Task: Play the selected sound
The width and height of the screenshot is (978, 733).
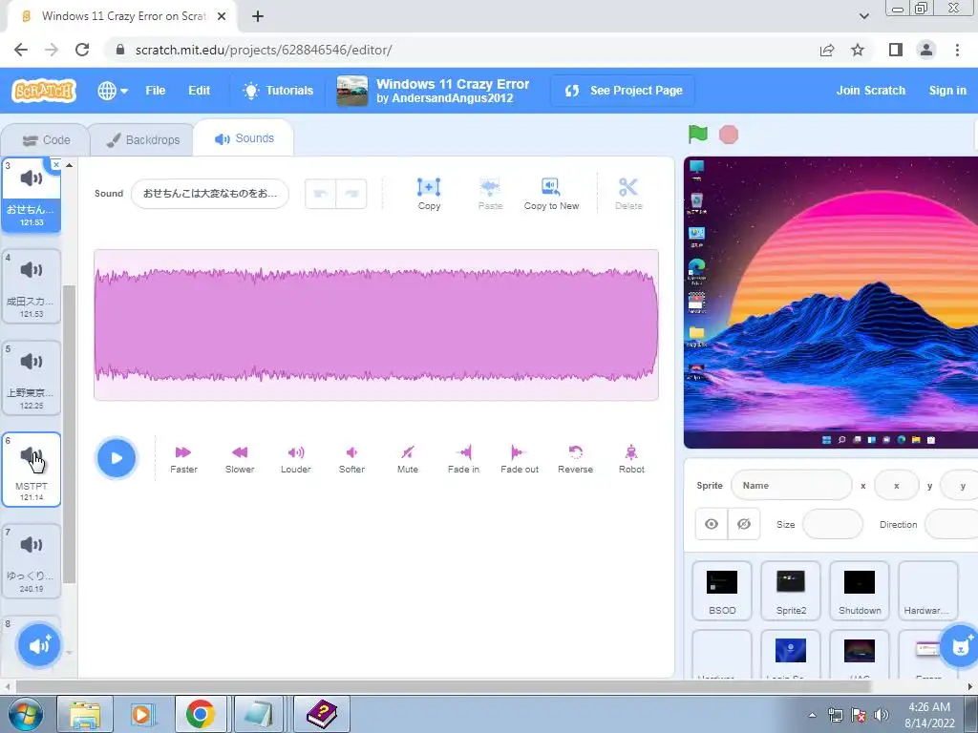Action: [x=116, y=458]
